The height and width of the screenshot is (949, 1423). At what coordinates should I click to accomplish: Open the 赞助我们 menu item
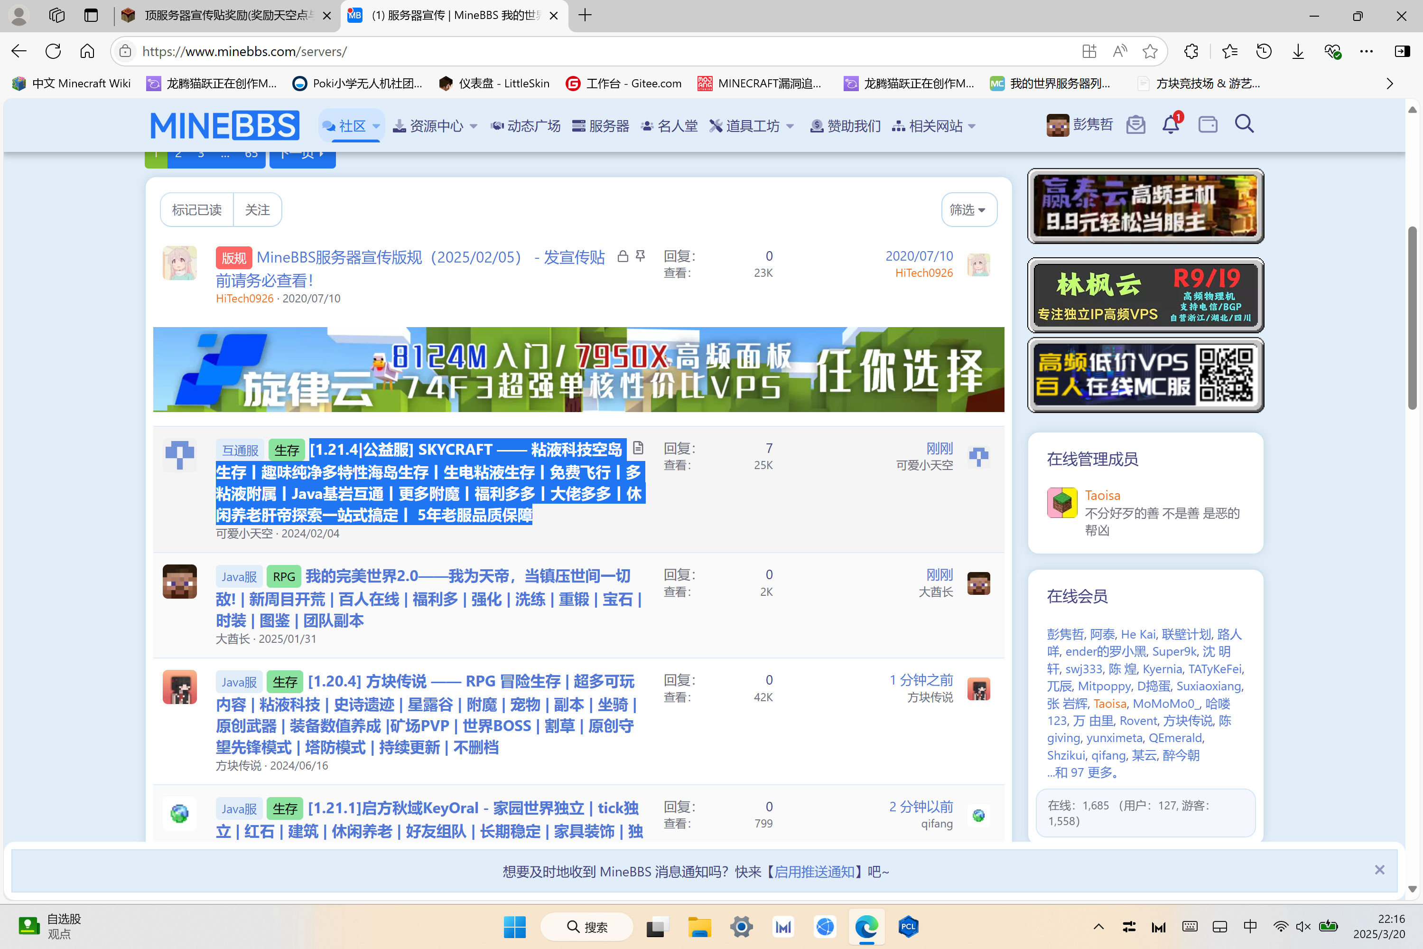(x=846, y=126)
